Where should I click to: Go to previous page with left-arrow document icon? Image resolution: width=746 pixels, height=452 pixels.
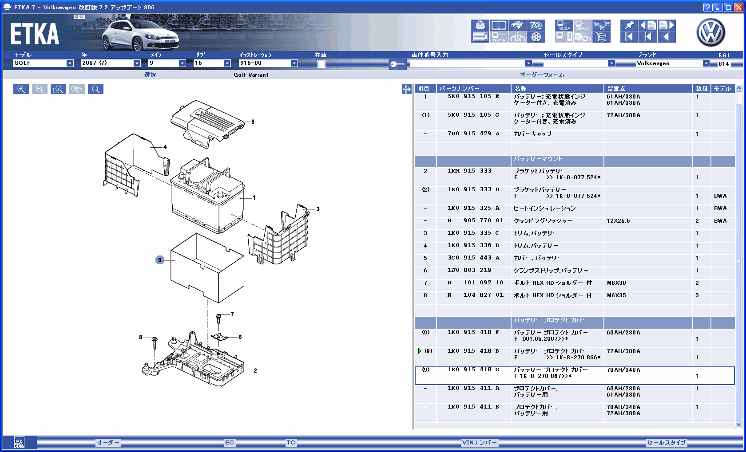(x=648, y=26)
